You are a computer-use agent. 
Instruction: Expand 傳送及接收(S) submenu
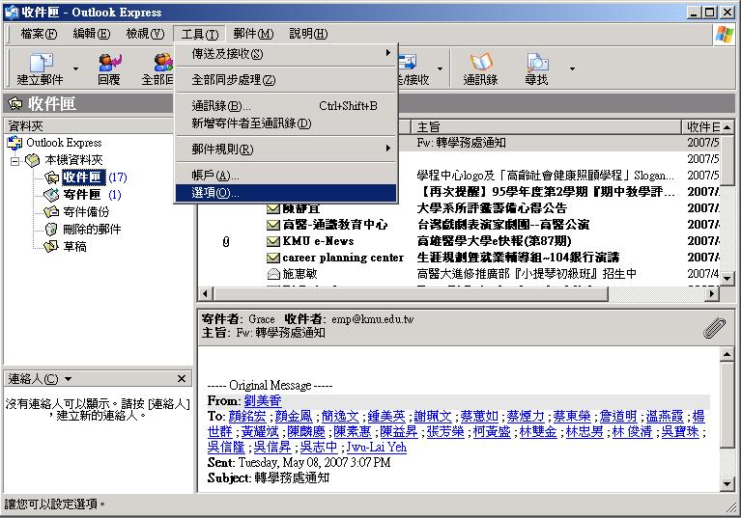coord(286,53)
